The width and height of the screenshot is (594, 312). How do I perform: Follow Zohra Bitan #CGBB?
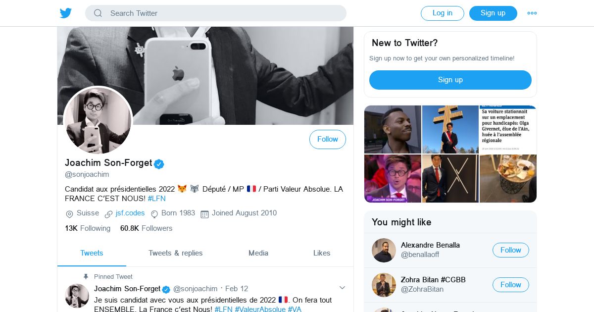510,285
